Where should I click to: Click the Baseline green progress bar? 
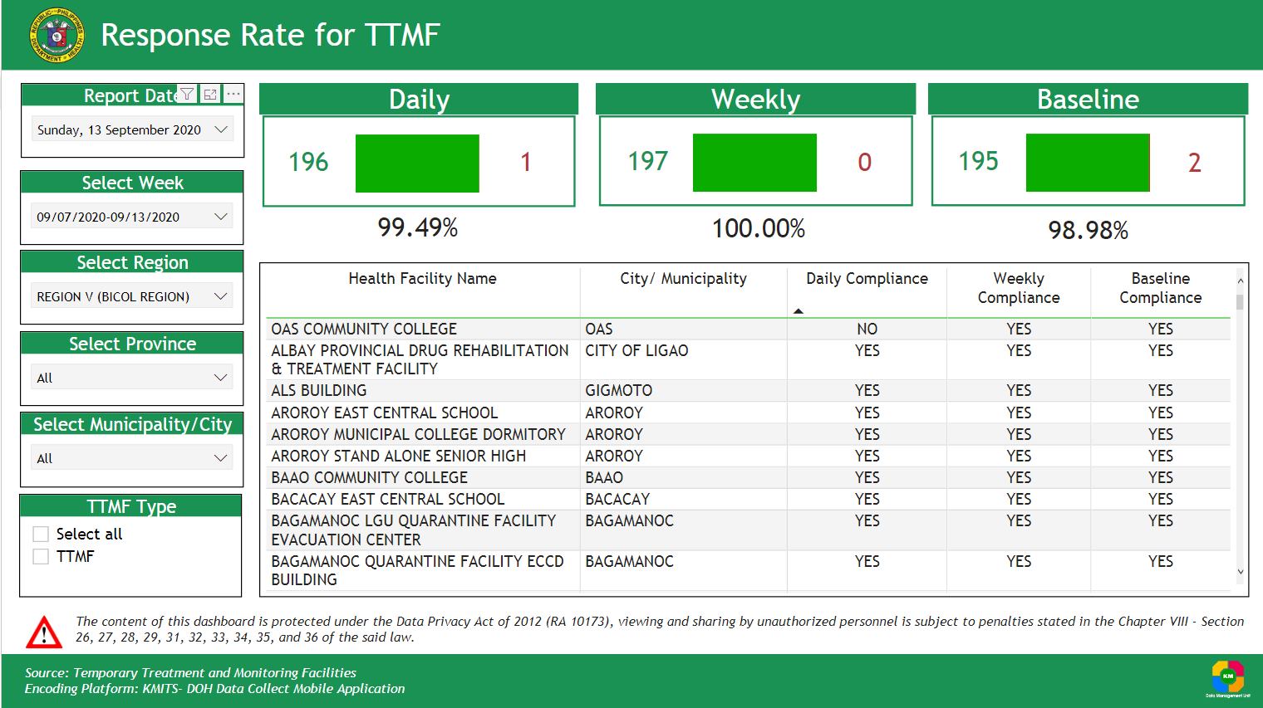[x=1088, y=163]
